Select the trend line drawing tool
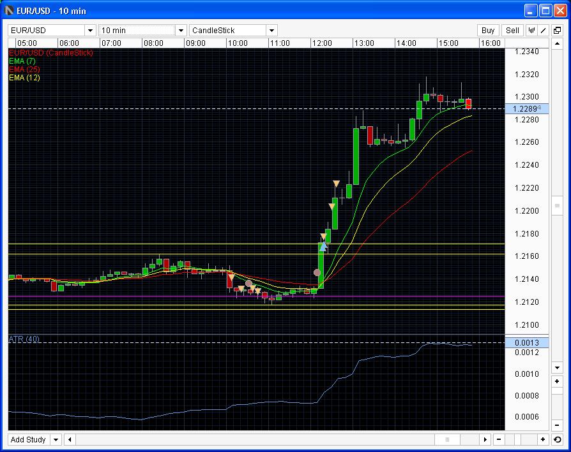Viewport: 571px width, 452px height. click(544, 31)
